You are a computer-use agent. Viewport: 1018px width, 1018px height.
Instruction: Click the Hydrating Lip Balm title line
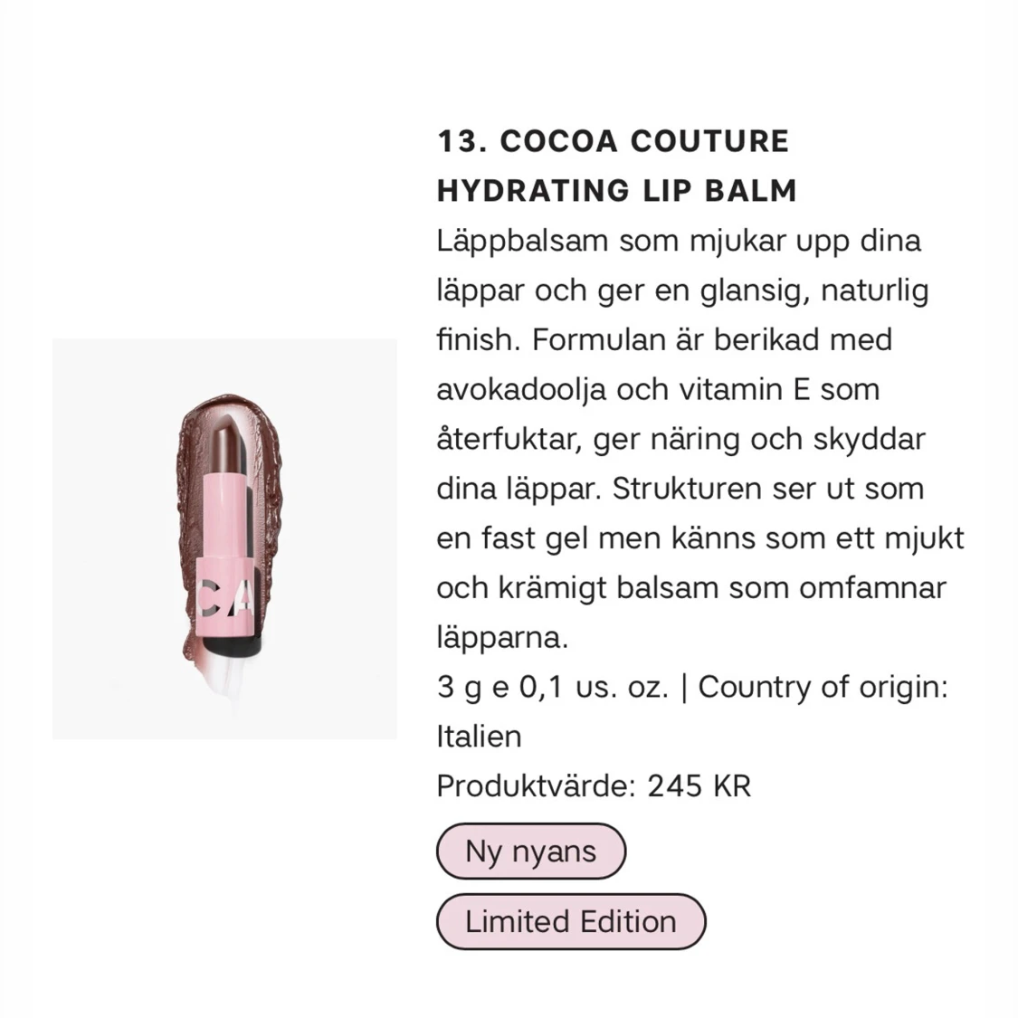point(617,190)
